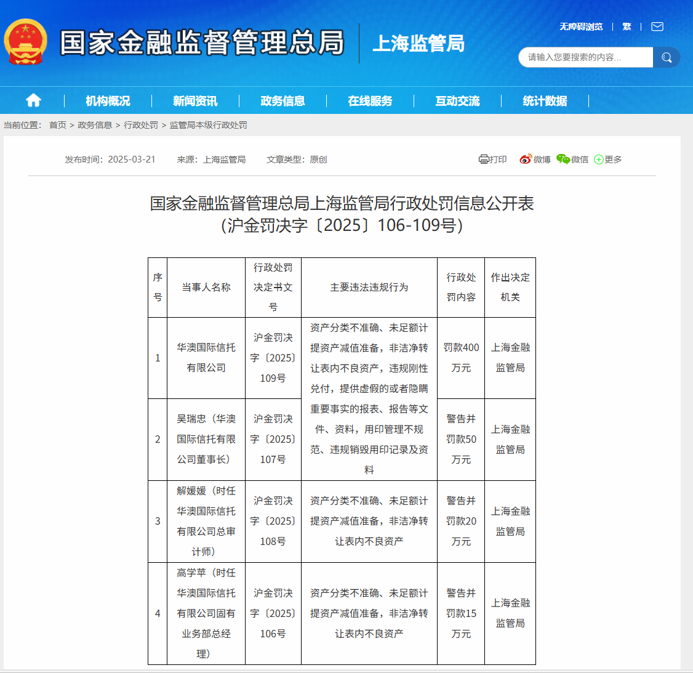Click table header 主要违法违规行为
The width and height of the screenshot is (693, 673).
[369, 288]
